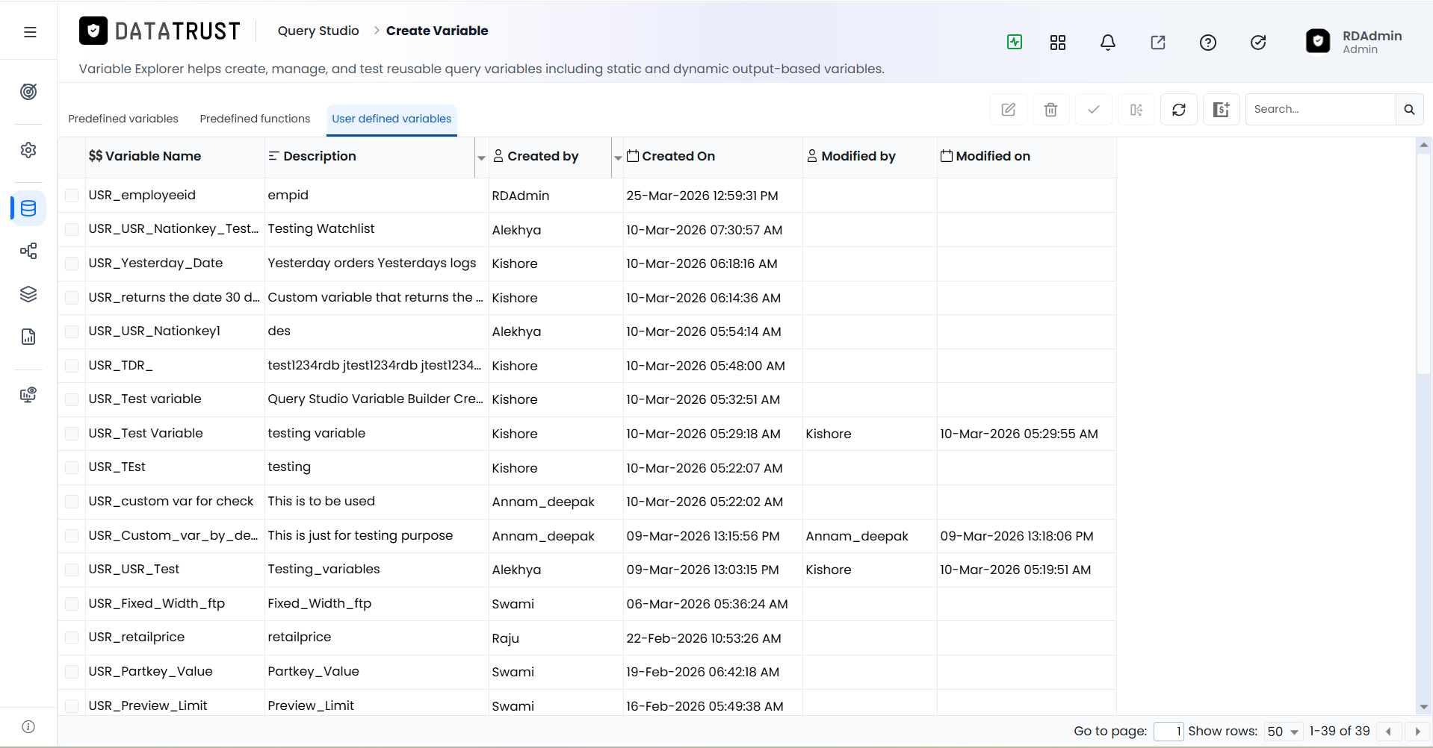Viewport: 1433px width, 748px height.
Task: Click the delete trash icon
Action: click(x=1051, y=110)
